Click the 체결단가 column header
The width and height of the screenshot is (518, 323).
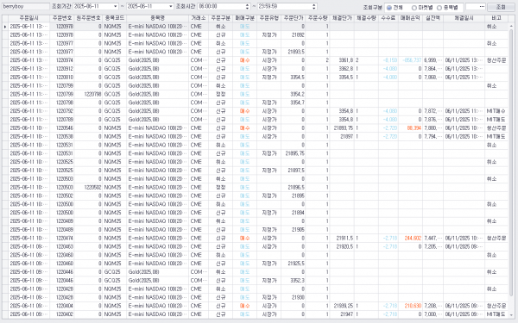[x=342, y=18]
